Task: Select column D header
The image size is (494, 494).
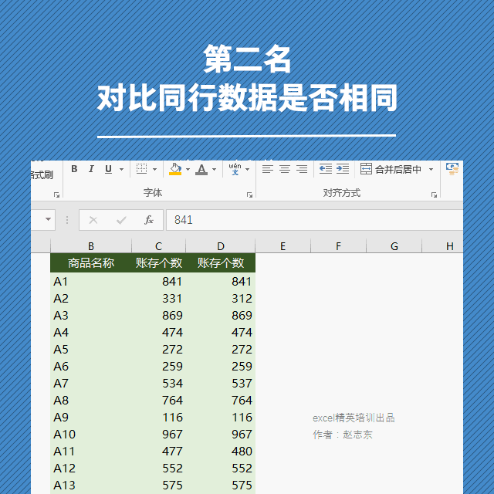Action: coord(221,246)
